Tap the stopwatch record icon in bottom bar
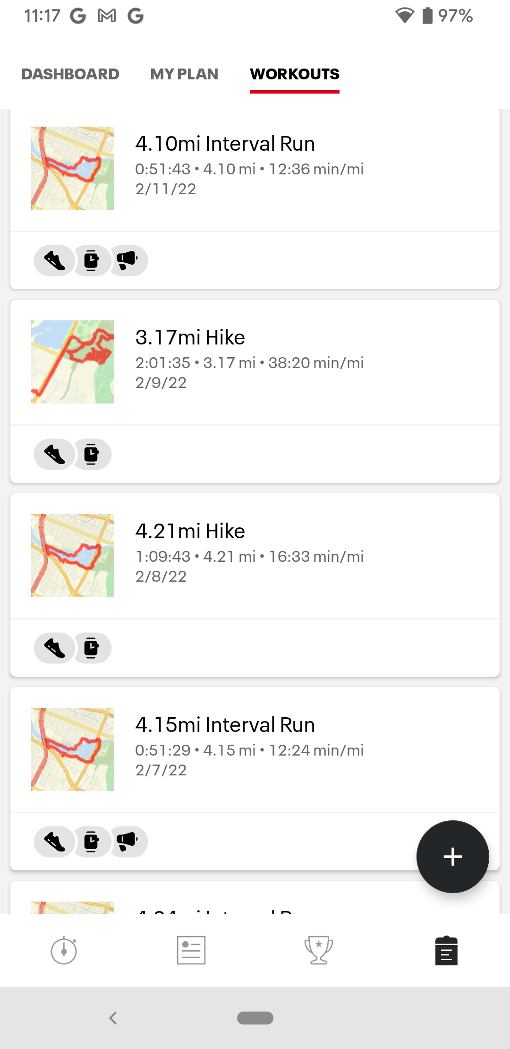Screen dimensions: 510x1049 (x=64, y=950)
